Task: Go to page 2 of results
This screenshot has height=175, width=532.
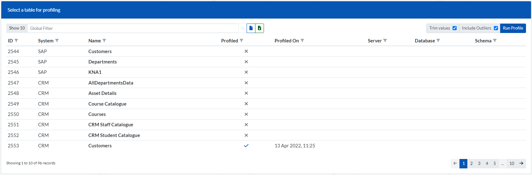Action: pos(471,163)
